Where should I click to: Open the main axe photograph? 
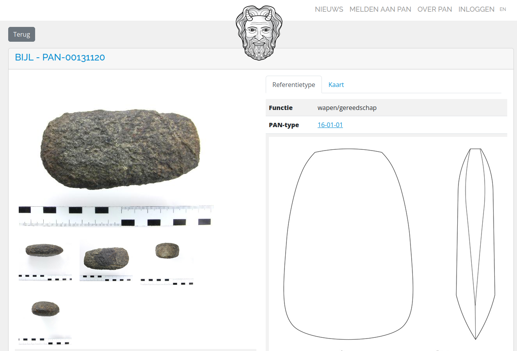point(116,168)
